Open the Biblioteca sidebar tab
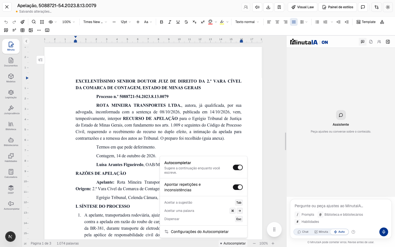The height and width of the screenshot is (247, 395). 11,126
